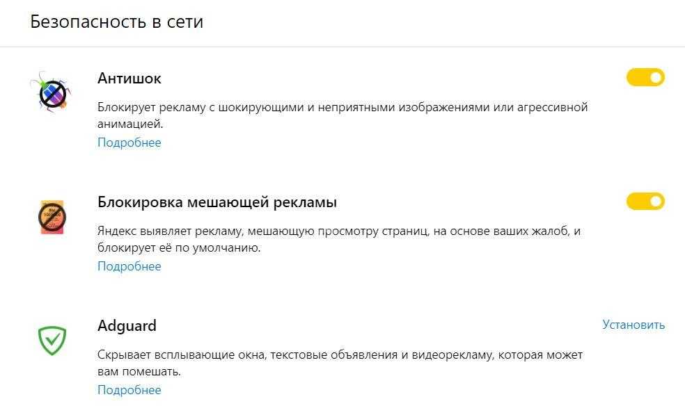Click the line starting with Скрывает всплывающие окна
Image resolution: width=685 pixels, height=415 pixels.
(x=340, y=355)
